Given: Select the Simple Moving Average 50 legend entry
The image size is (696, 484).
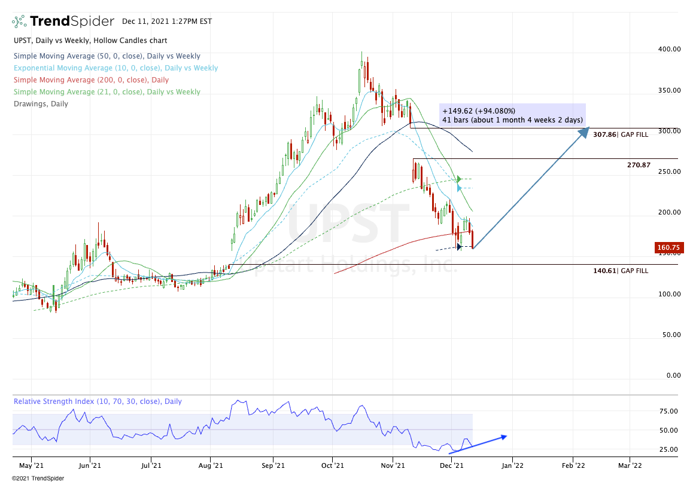Looking at the screenshot, I should [107, 56].
